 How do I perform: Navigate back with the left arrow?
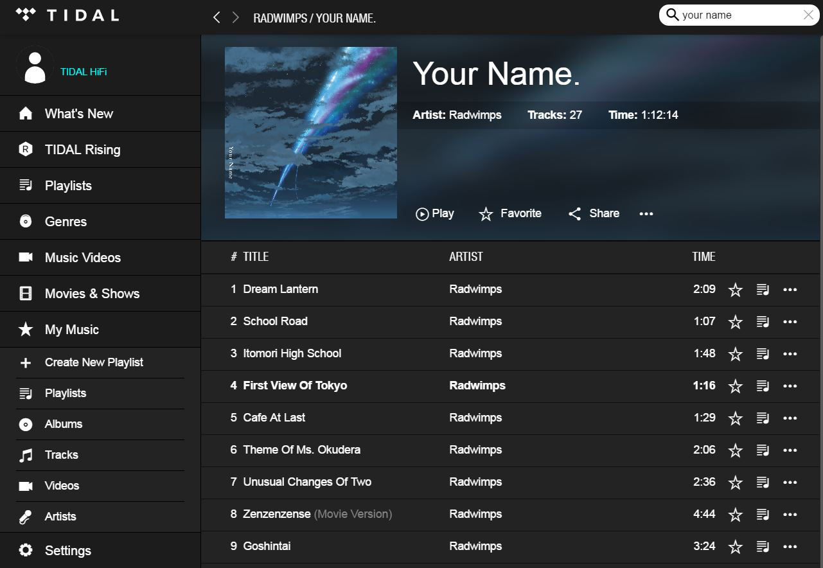[x=217, y=17]
